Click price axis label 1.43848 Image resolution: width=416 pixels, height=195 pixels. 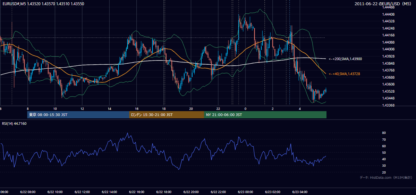(389, 63)
